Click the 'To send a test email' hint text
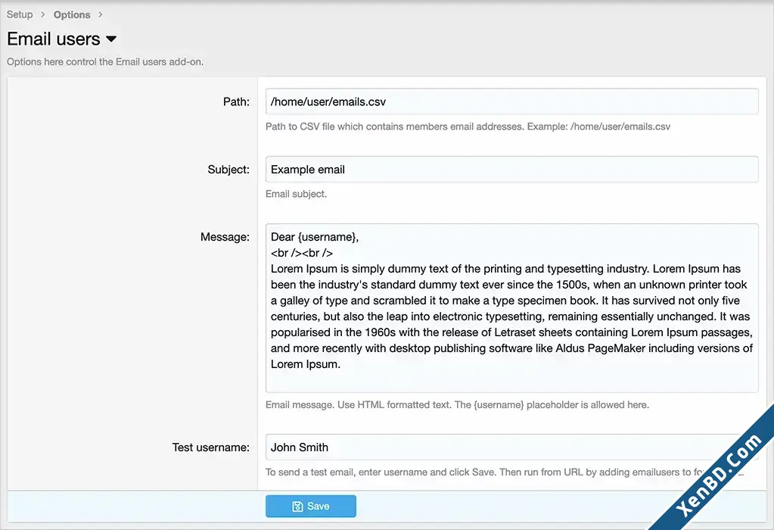The height and width of the screenshot is (530, 774). (504, 472)
